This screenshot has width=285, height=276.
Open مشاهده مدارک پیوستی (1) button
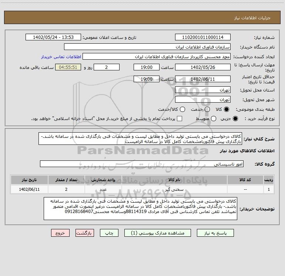(x=158, y=233)
